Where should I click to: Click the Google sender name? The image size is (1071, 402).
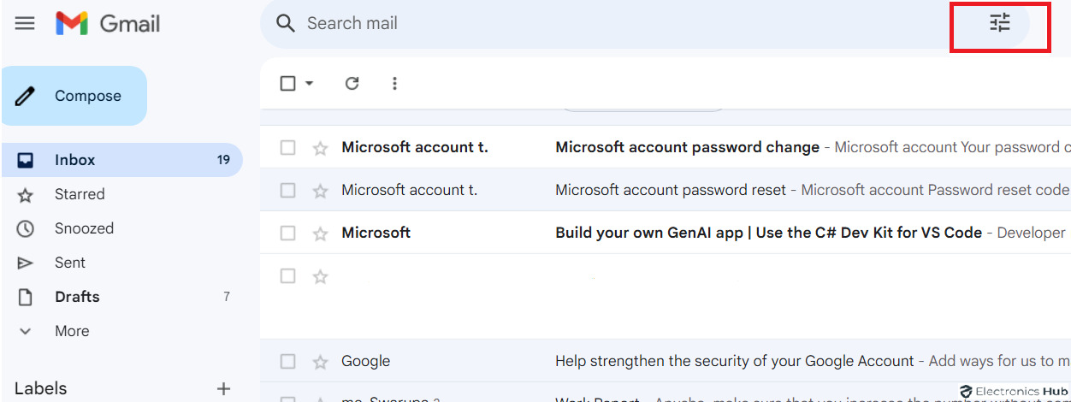(365, 362)
